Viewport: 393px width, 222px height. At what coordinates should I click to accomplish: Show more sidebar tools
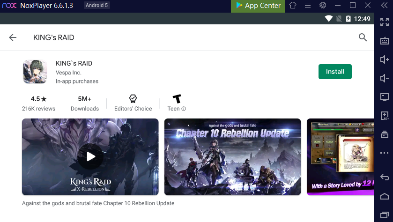(x=384, y=153)
